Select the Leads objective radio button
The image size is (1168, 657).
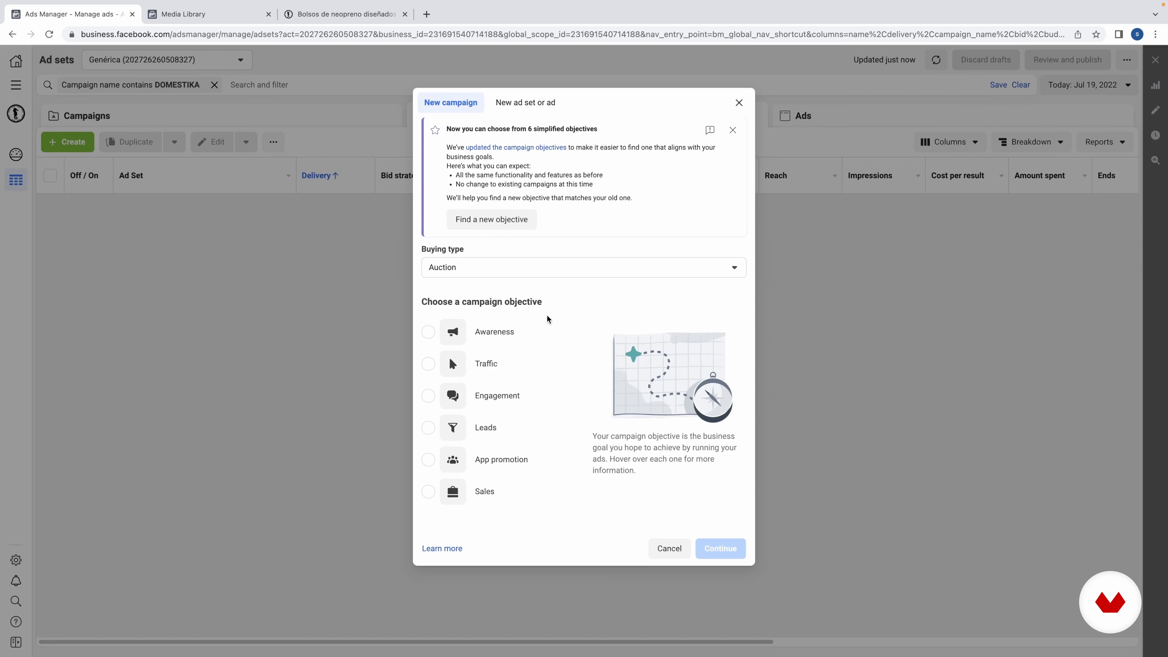(x=428, y=428)
